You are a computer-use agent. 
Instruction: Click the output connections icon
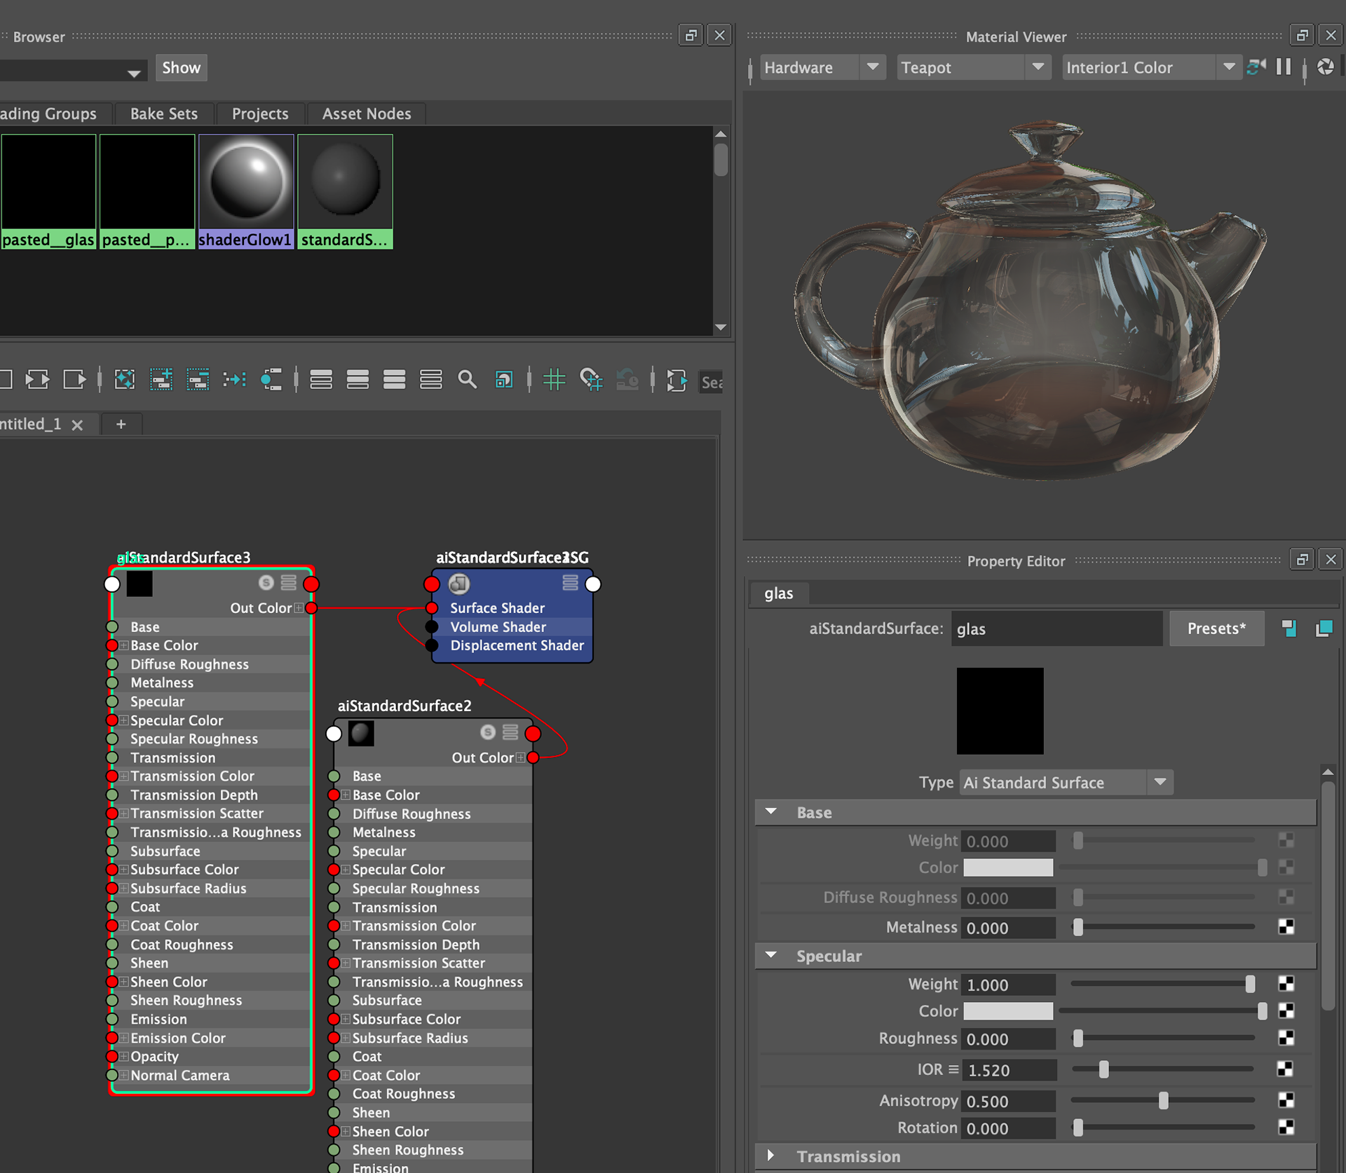(x=74, y=380)
